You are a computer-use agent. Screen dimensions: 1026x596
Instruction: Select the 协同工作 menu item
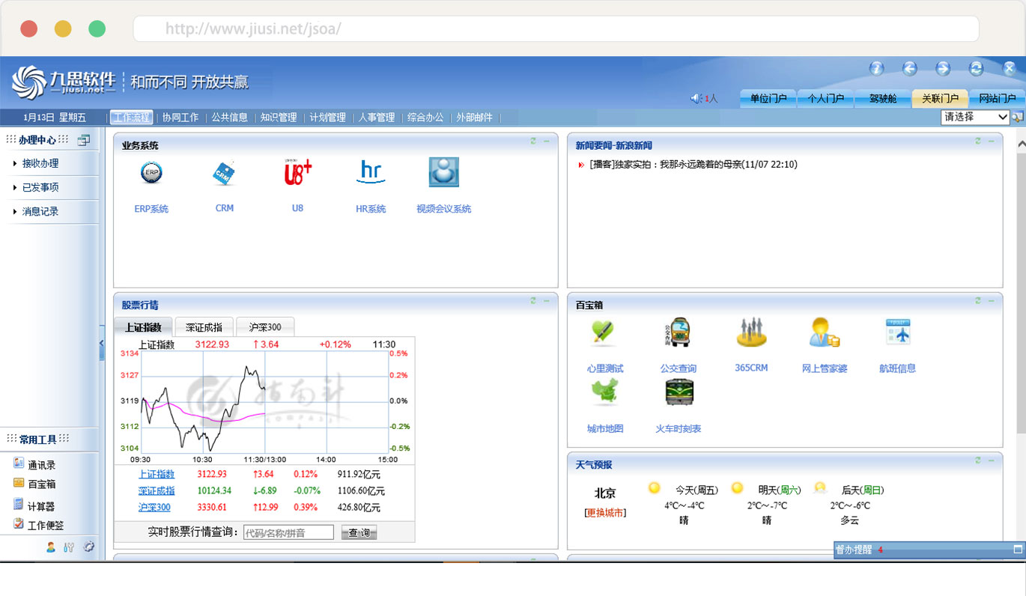point(180,118)
